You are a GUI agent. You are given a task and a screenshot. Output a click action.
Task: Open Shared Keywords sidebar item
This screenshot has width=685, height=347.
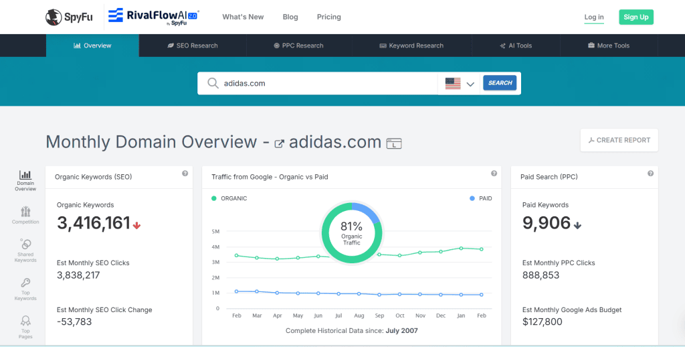pos(25,251)
